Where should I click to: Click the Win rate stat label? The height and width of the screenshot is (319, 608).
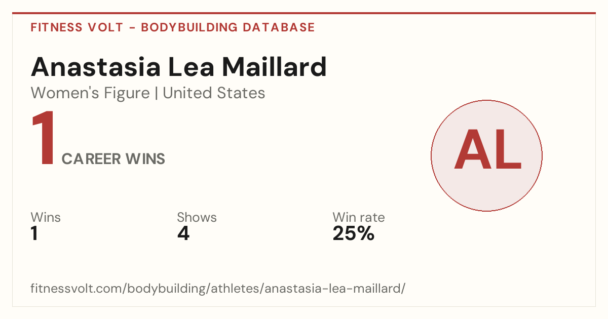coord(359,218)
